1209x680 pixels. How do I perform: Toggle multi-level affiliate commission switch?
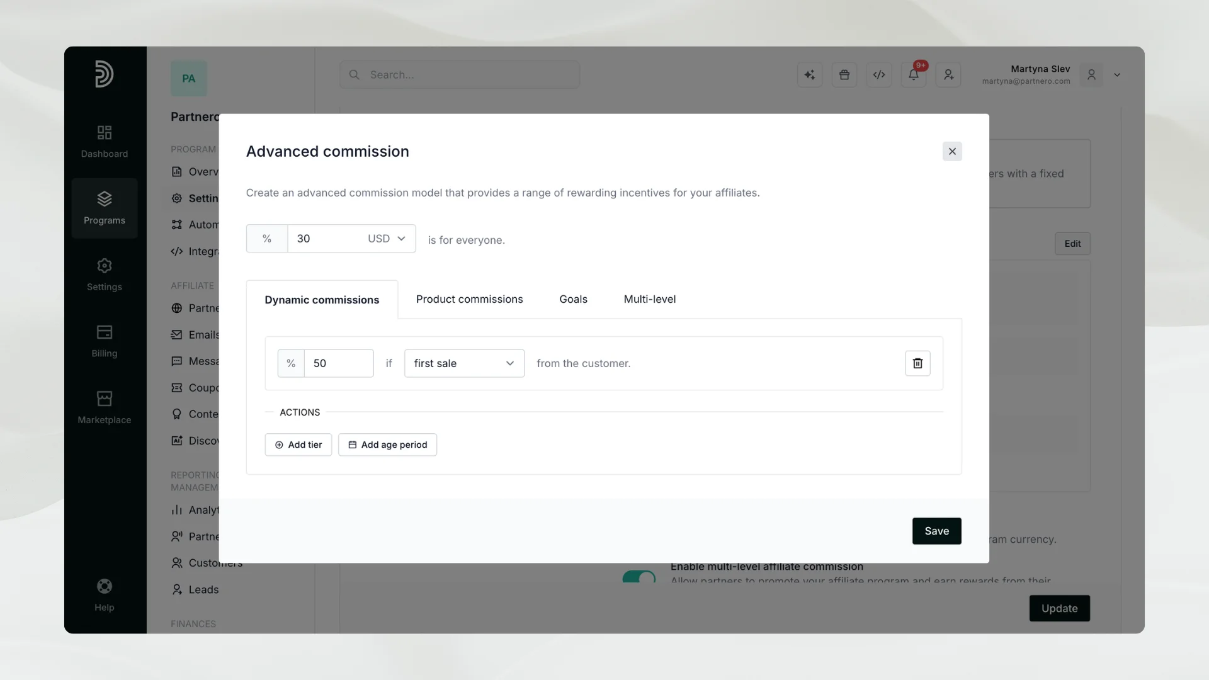pos(639,577)
